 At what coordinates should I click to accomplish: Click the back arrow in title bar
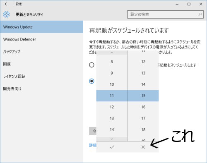(6, 4)
